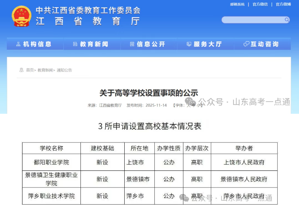Open the 机构信息 navigation menu label
299x205 pixels.
pos(37,44)
